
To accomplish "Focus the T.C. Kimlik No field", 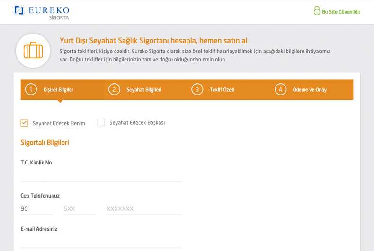I will coord(101,175).
